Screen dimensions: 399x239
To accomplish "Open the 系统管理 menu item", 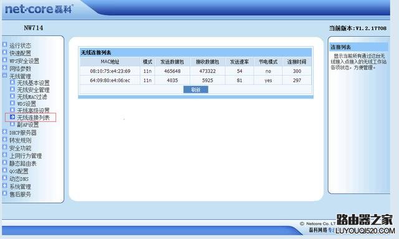I will click(20, 187).
